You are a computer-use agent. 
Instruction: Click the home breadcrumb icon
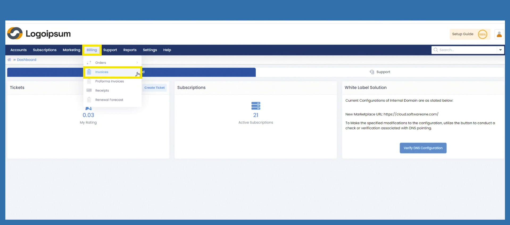[9, 60]
